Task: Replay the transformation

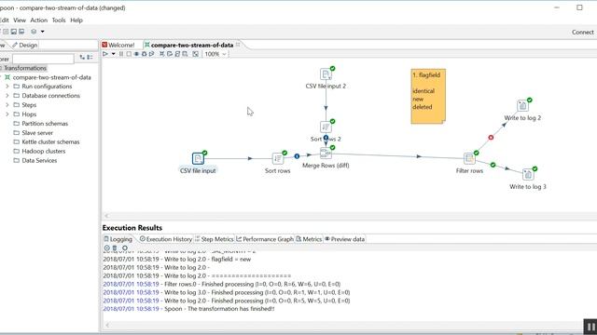Action: point(151,54)
